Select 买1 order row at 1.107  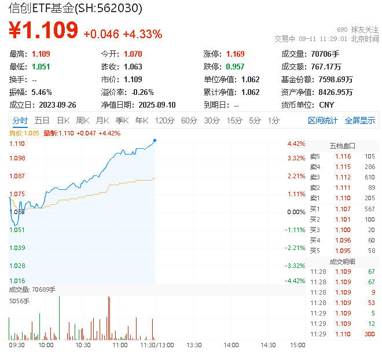click(342, 209)
